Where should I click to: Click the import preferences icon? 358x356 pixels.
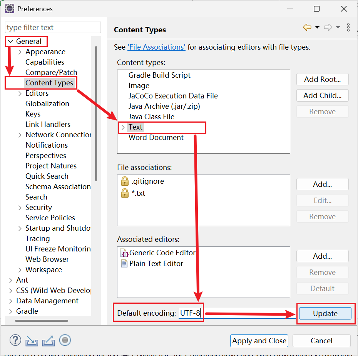tap(32, 341)
